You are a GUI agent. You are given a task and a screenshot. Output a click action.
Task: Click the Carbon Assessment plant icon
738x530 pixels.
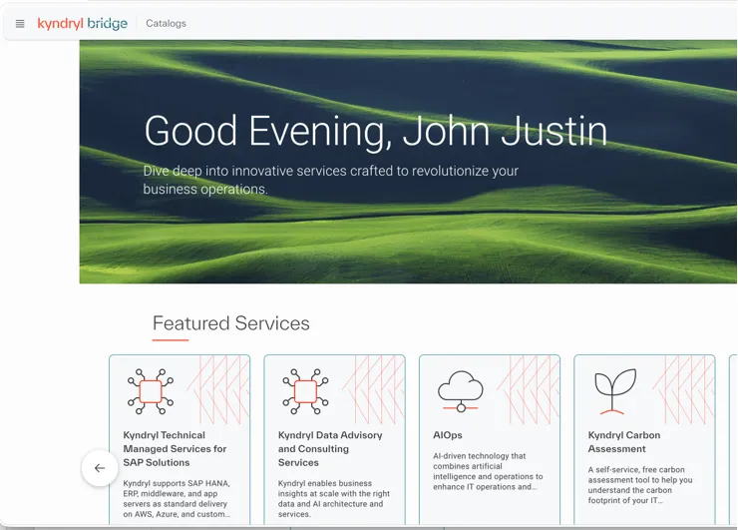pos(615,391)
